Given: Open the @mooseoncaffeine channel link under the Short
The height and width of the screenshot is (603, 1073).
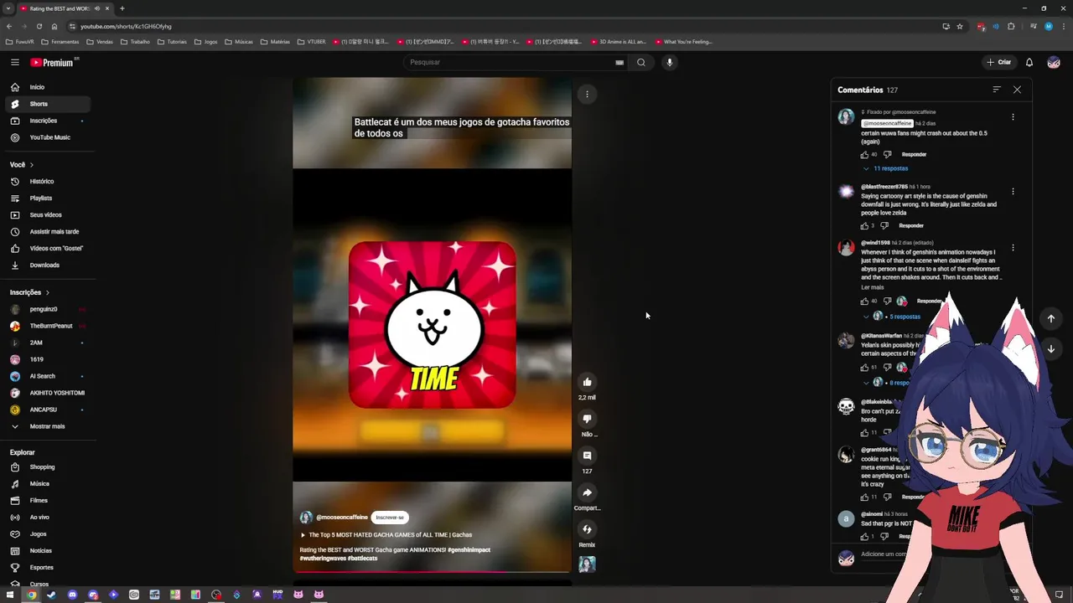Looking at the screenshot, I should coord(342,518).
